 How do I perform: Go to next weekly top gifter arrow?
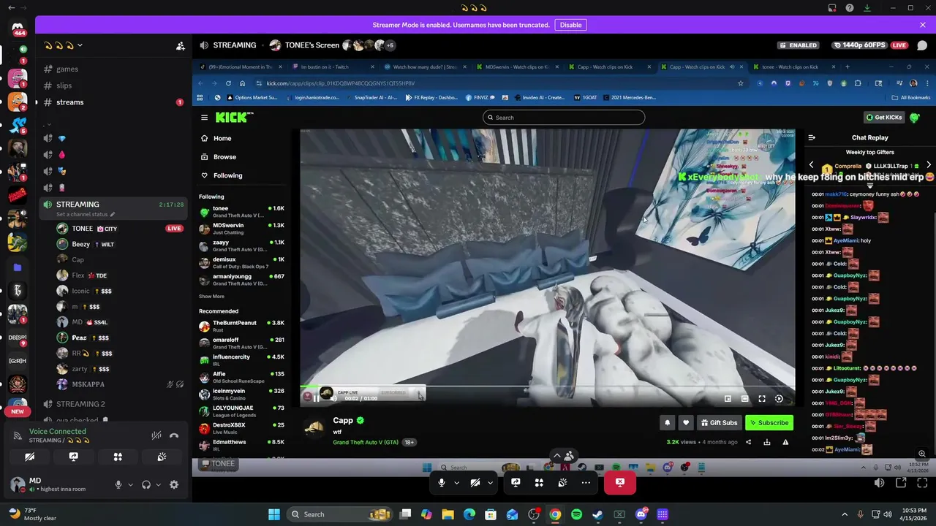click(x=929, y=165)
